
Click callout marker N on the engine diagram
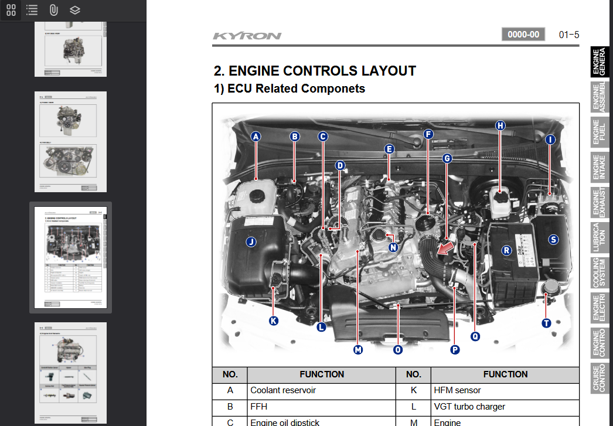tap(393, 247)
